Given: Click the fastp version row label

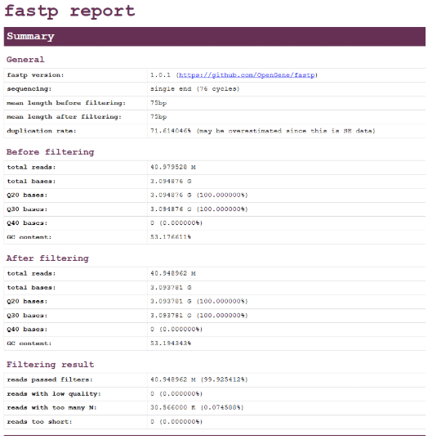Looking at the screenshot, I should coord(35,75).
